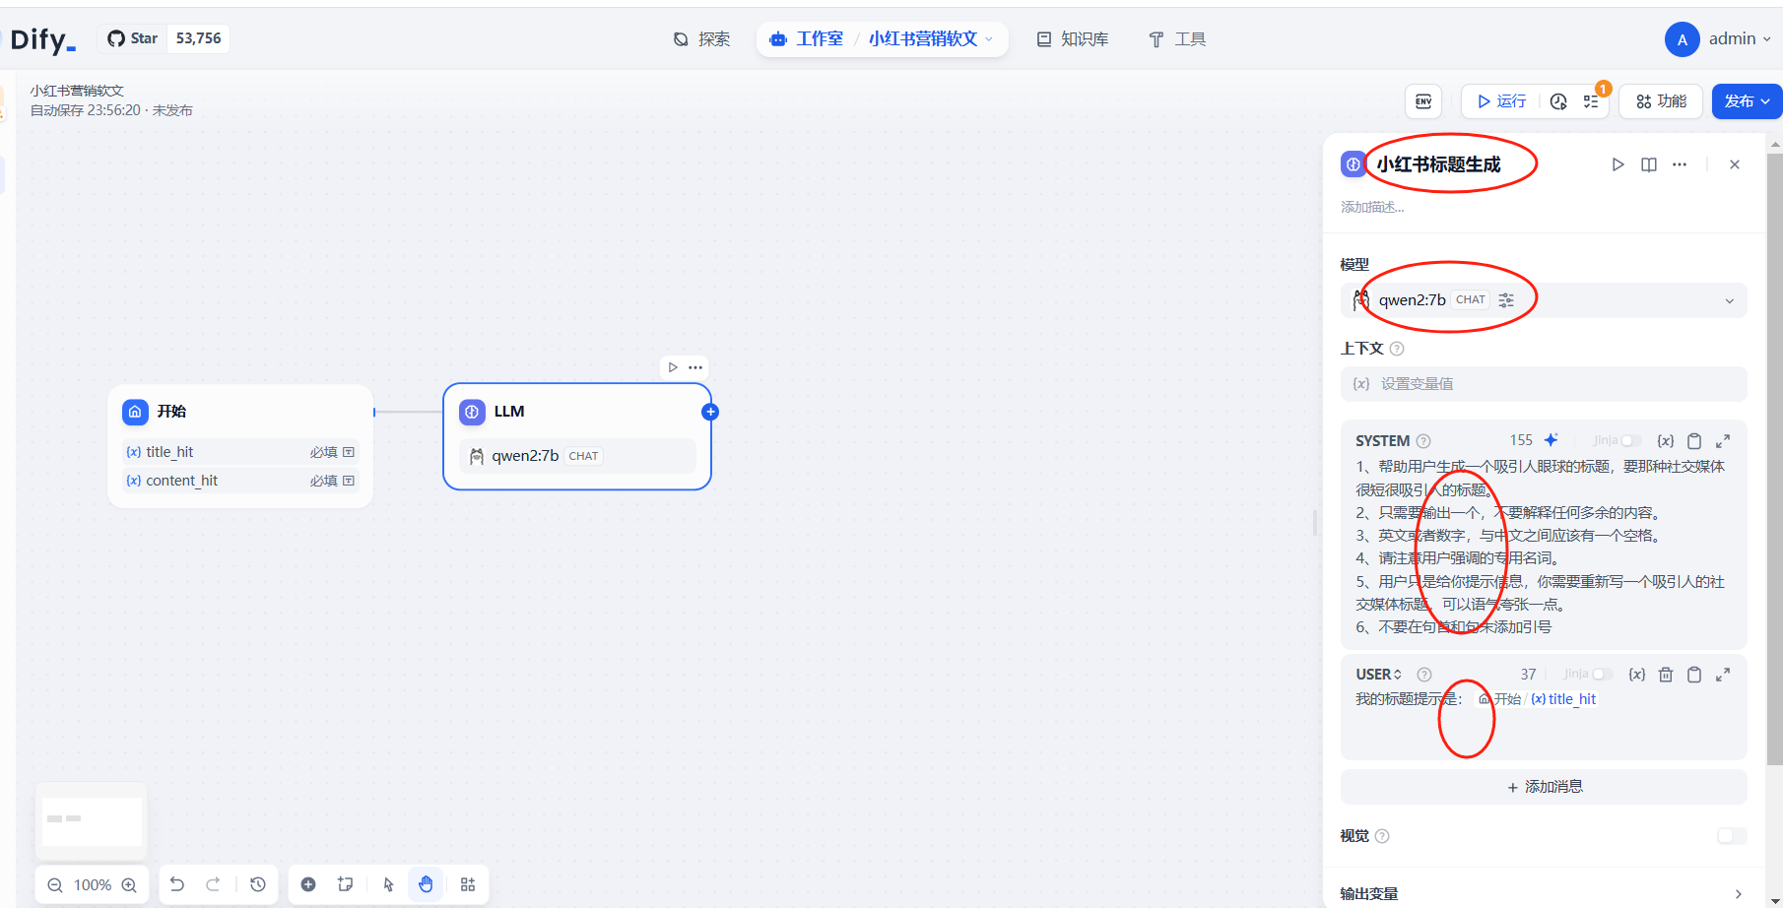Click the 上下文 context variable input field
The image size is (1783, 908).
point(1543,384)
